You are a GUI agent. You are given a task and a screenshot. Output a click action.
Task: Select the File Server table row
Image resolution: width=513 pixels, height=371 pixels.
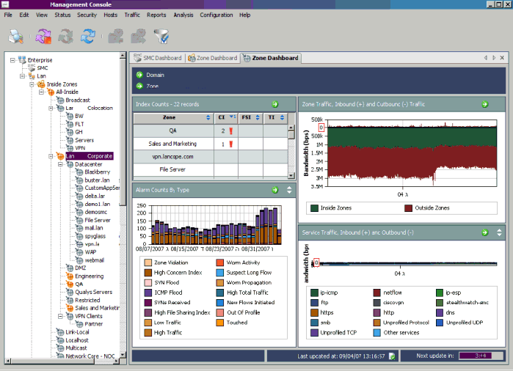pyautogui.click(x=211, y=169)
